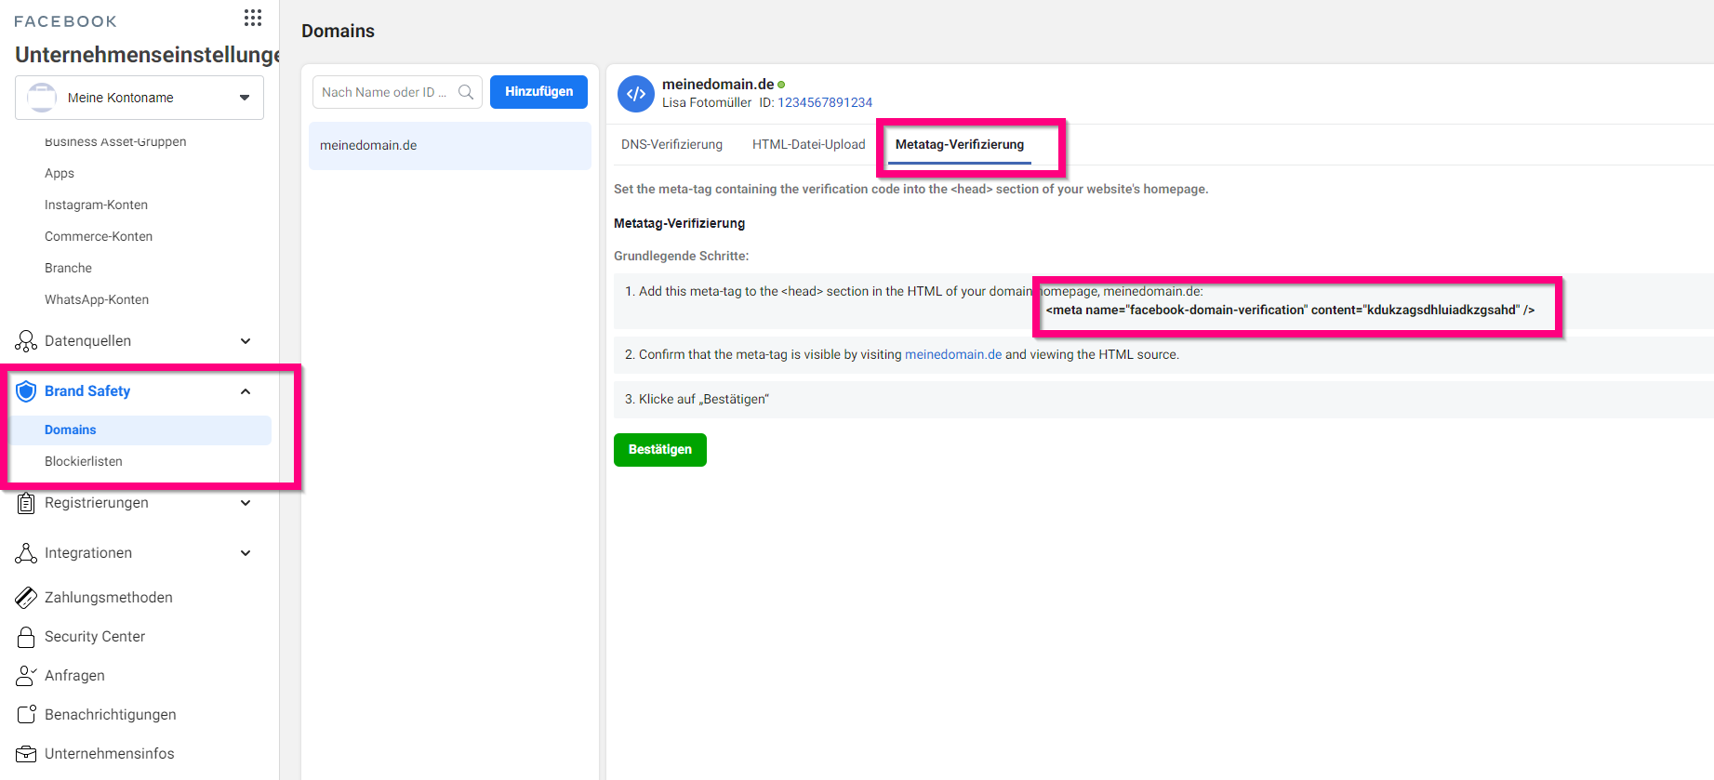Click the Registrierungen section label
1714x780 pixels.
[x=97, y=503]
